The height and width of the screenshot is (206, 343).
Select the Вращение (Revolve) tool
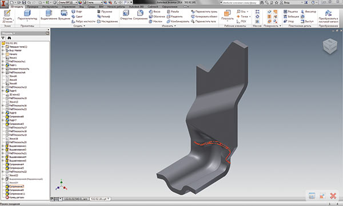pyautogui.click(x=64, y=15)
